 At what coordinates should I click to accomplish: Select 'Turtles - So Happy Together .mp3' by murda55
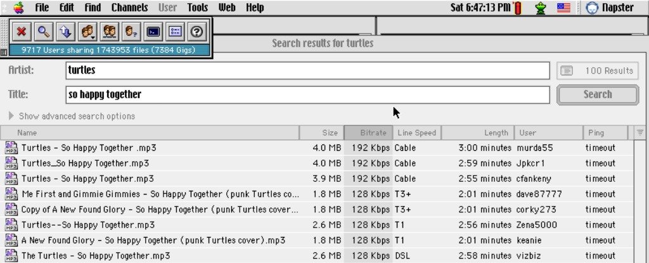click(x=89, y=148)
